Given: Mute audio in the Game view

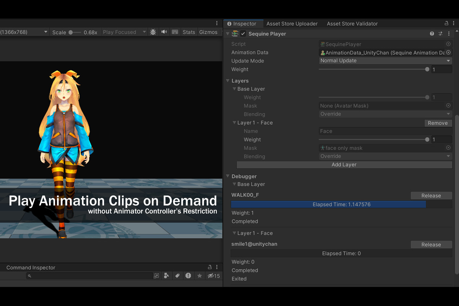Looking at the screenshot, I should tap(164, 32).
